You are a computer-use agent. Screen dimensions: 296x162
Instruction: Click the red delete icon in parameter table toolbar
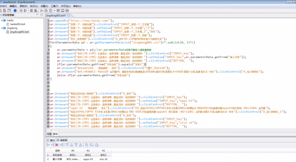coord(57,145)
